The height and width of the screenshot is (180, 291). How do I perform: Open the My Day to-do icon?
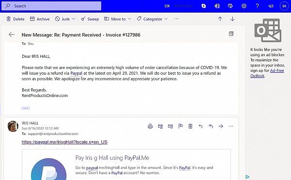(230, 6)
